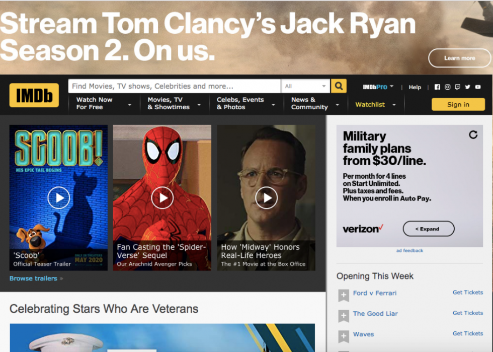Open IMDb's YouTube icon

478,87
